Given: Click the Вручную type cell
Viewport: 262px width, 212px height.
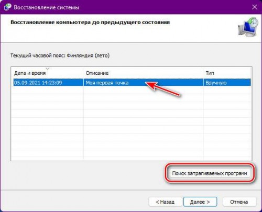Looking at the screenshot, I should (x=216, y=83).
